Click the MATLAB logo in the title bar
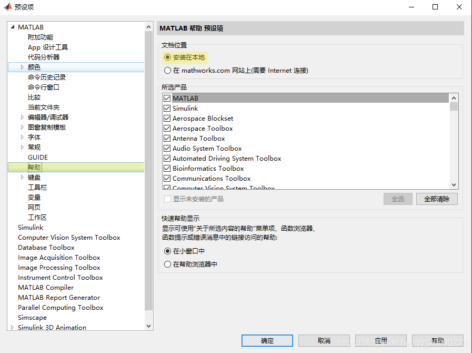This screenshot has width=472, height=353. (8, 7)
